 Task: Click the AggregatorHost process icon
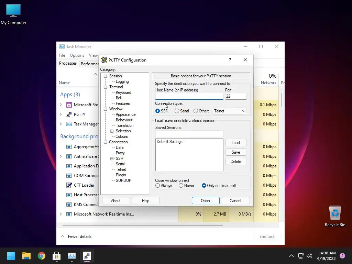tap(69, 147)
